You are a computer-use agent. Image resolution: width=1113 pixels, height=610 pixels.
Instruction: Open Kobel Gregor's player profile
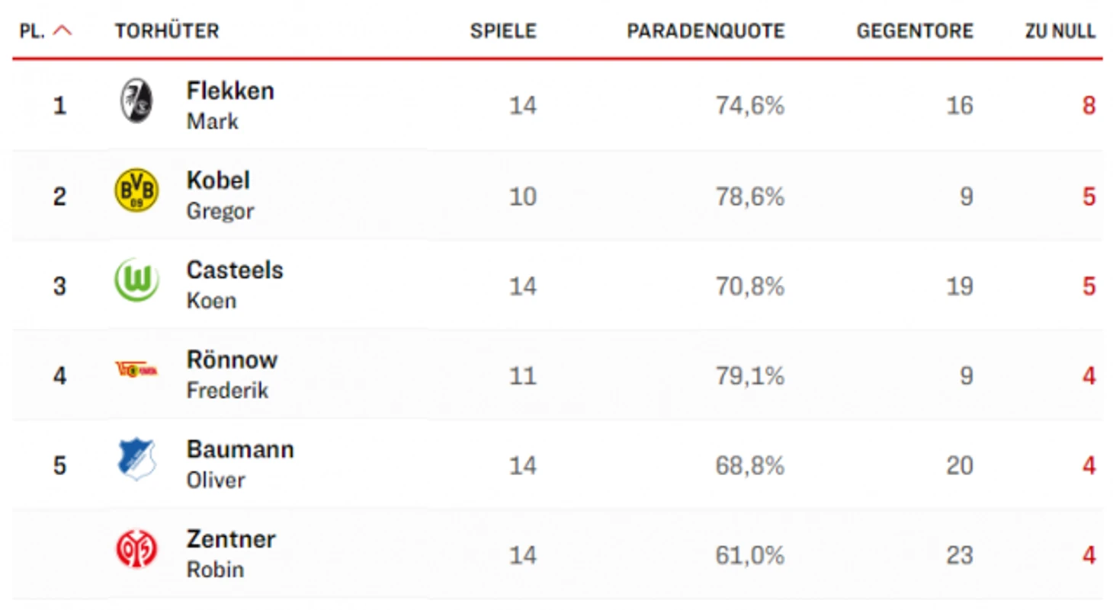pos(220,195)
